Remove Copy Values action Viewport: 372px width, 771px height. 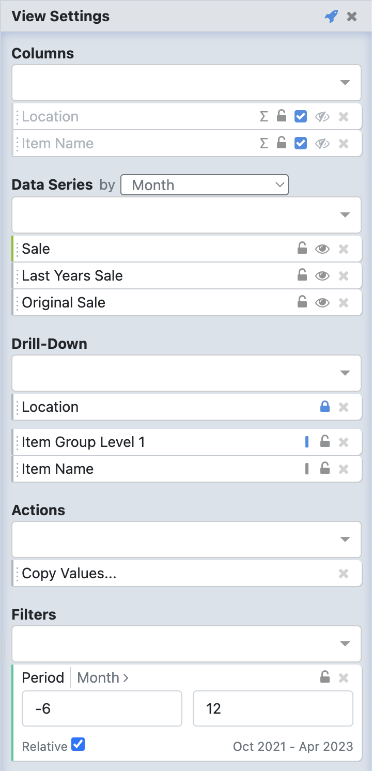pos(344,574)
